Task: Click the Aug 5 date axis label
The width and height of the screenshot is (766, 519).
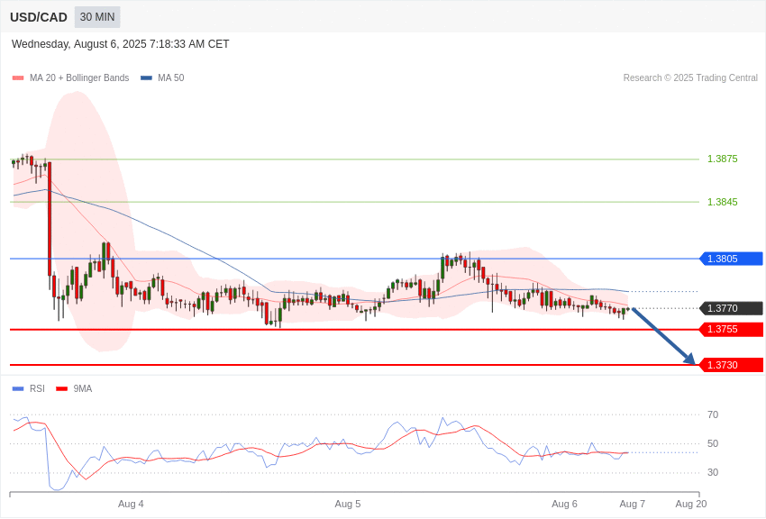Action: point(348,504)
